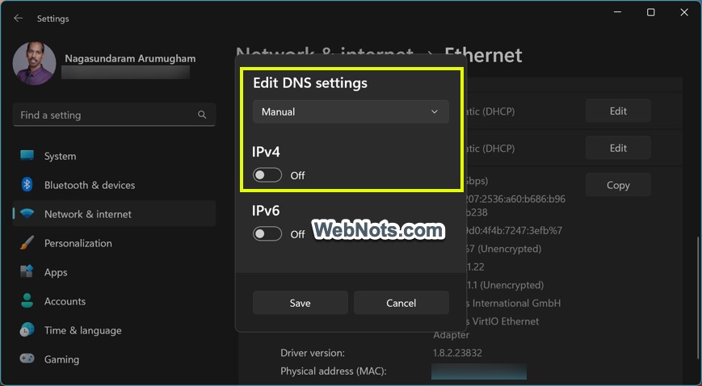Open Personalization settings
Viewport: 702px width, 386px height.
tap(114, 243)
